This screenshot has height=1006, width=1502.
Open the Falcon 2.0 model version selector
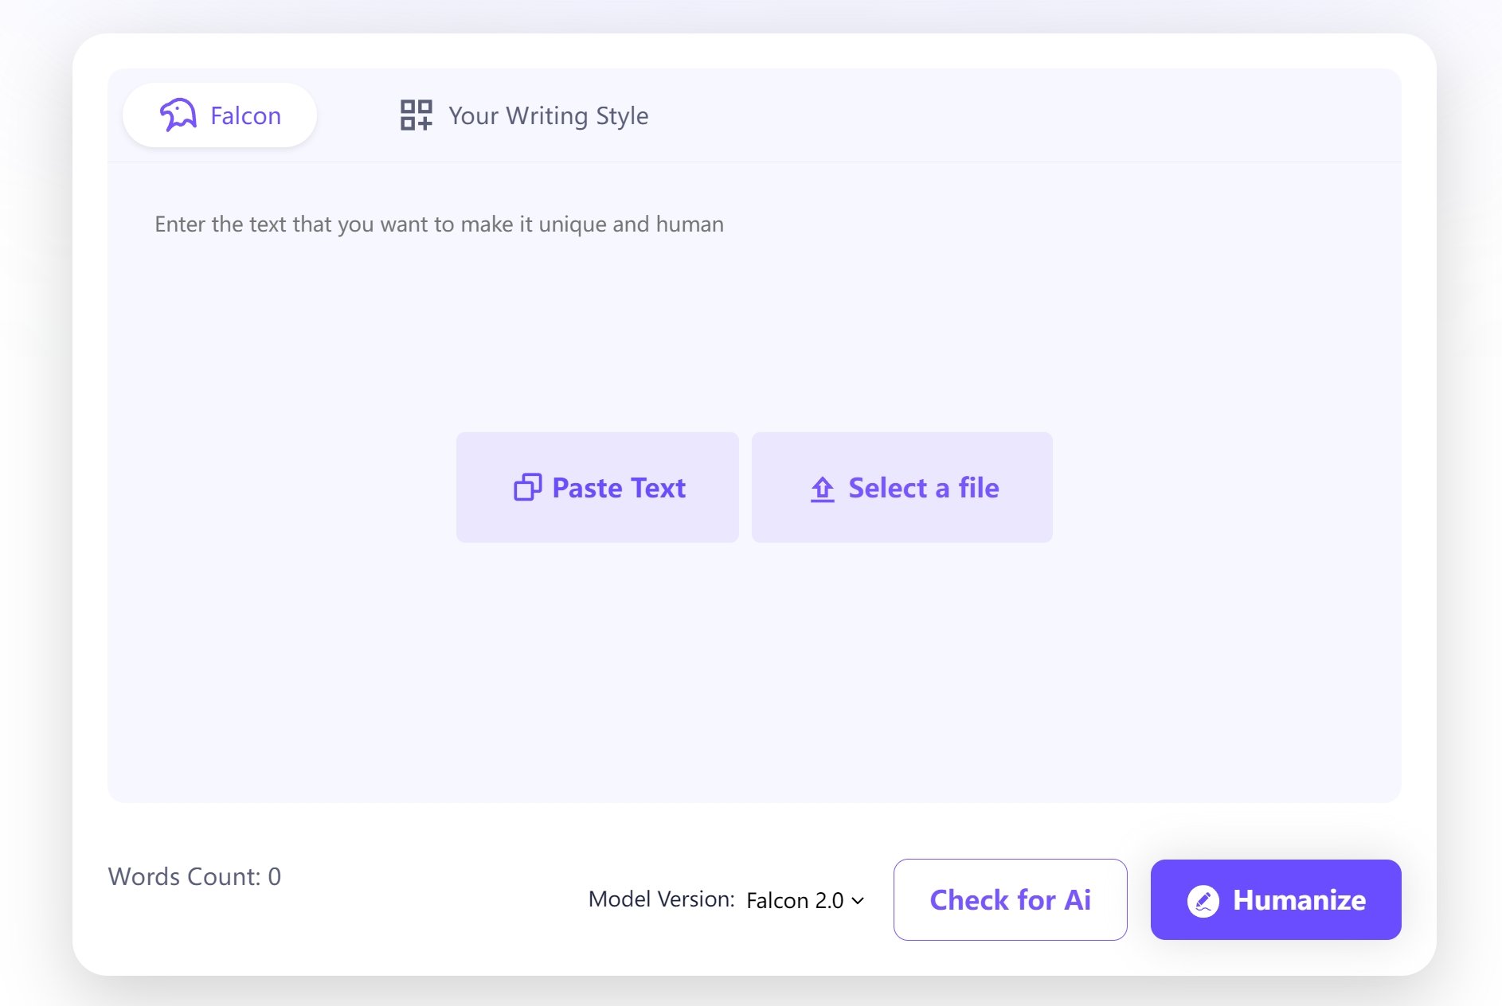coord(804,900)
